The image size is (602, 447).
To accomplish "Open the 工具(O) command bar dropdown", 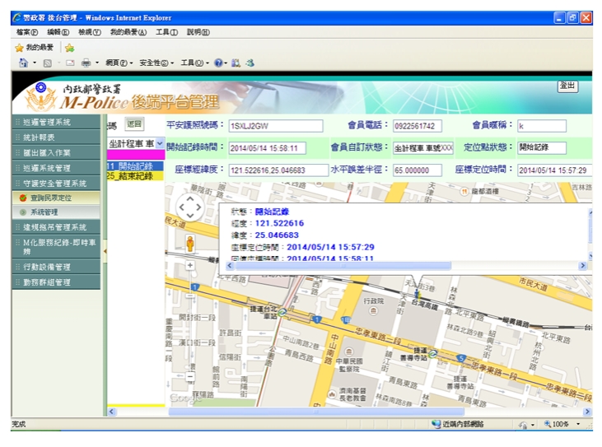I will (x=194, y=63).
